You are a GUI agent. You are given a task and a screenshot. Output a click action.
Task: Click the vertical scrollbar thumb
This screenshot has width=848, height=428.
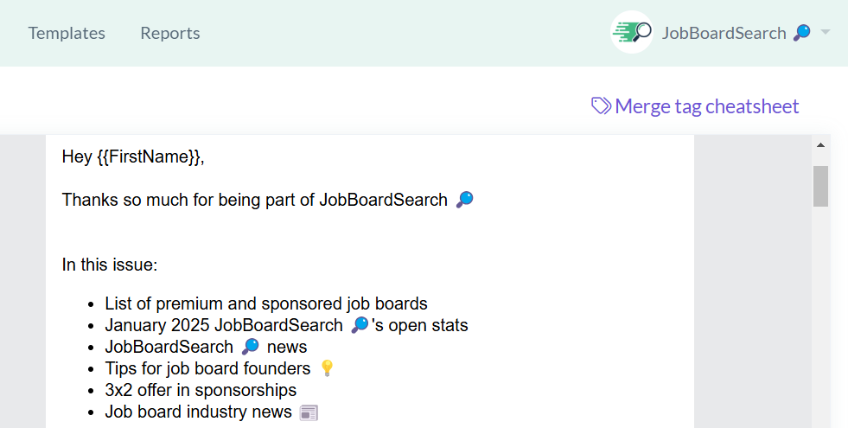pos(820,186)
